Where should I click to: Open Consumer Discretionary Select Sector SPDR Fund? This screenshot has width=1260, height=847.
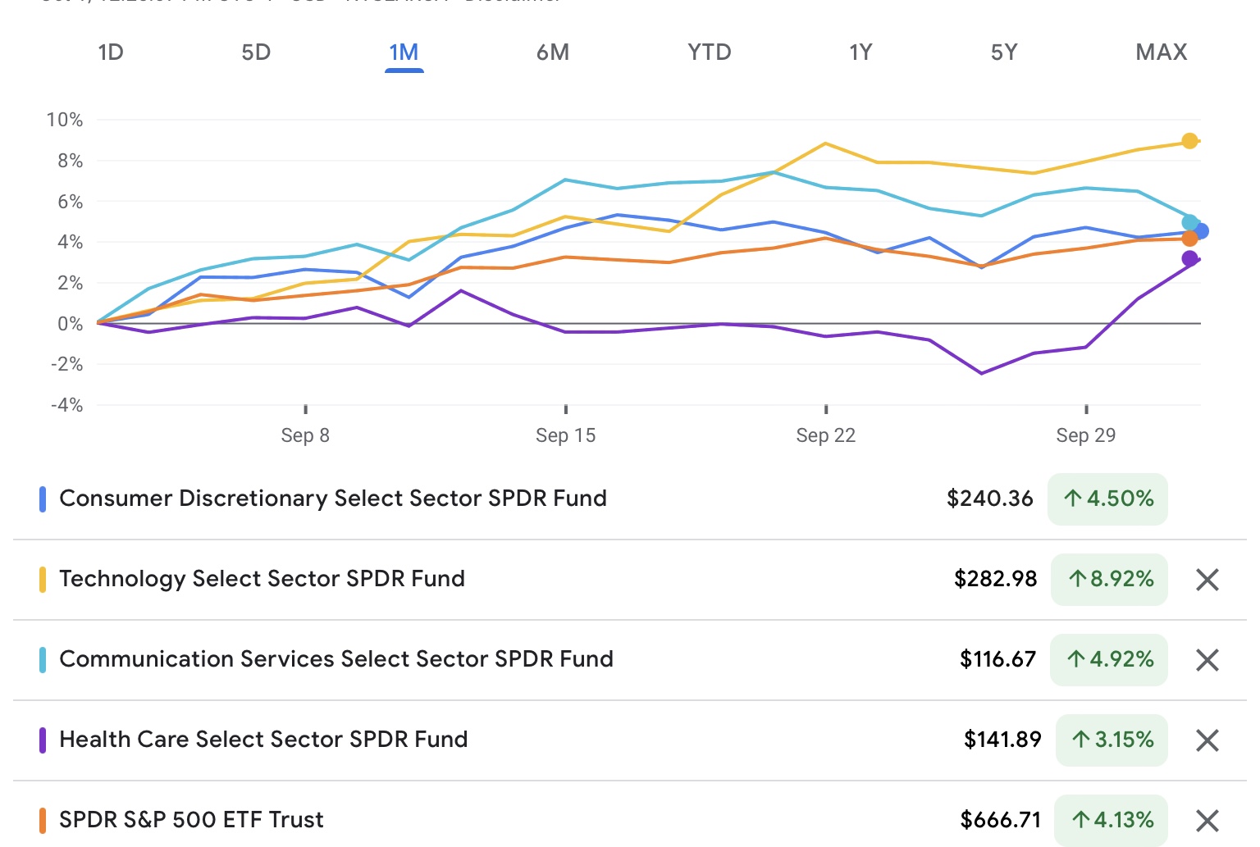[x=333, y=499]
